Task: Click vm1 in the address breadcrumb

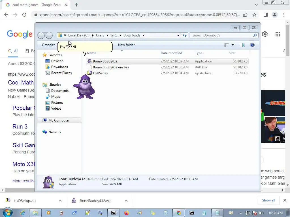Action: point(114,35)
